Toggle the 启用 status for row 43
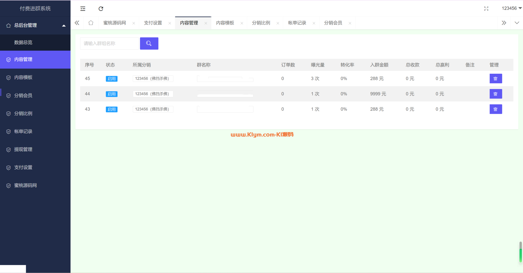523x273 pixels. (112, 109)
